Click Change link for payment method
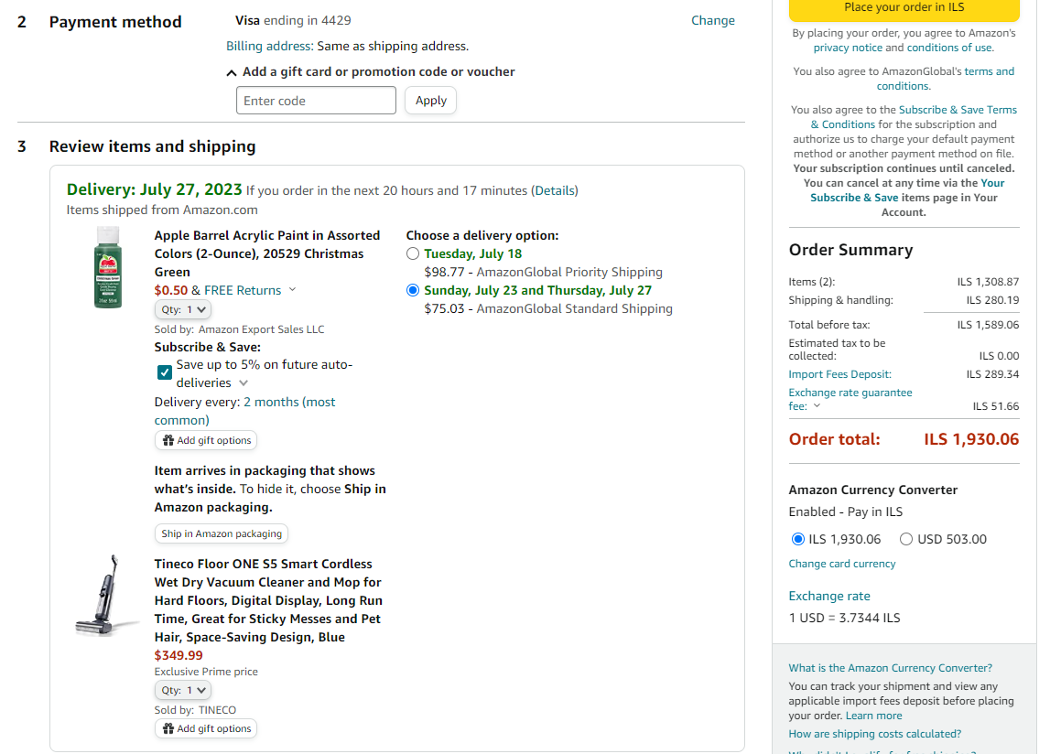1050x754 pixels. 712,20
